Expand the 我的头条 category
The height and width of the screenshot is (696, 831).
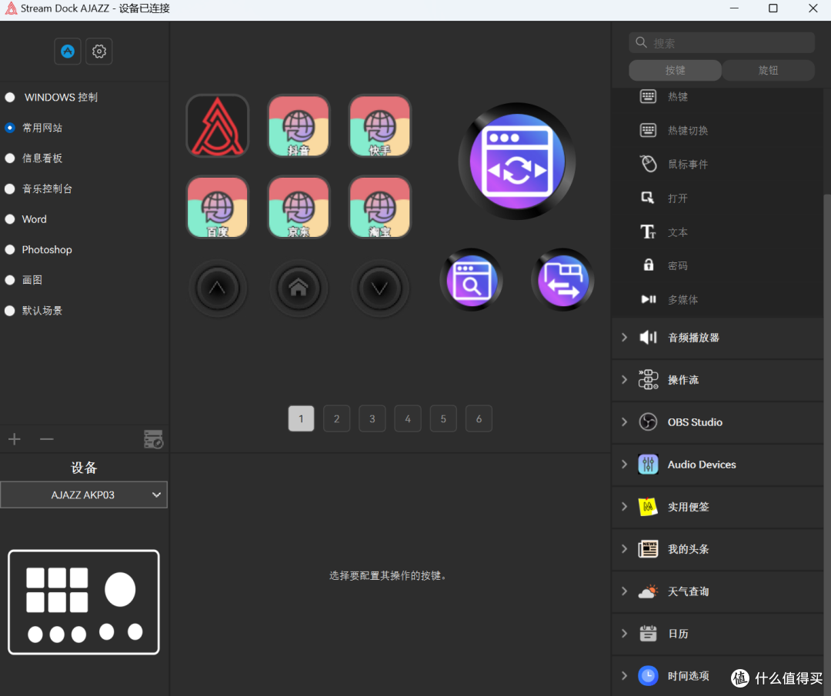[718, 549]
